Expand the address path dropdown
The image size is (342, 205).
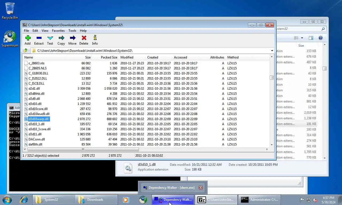coord(272,51)
